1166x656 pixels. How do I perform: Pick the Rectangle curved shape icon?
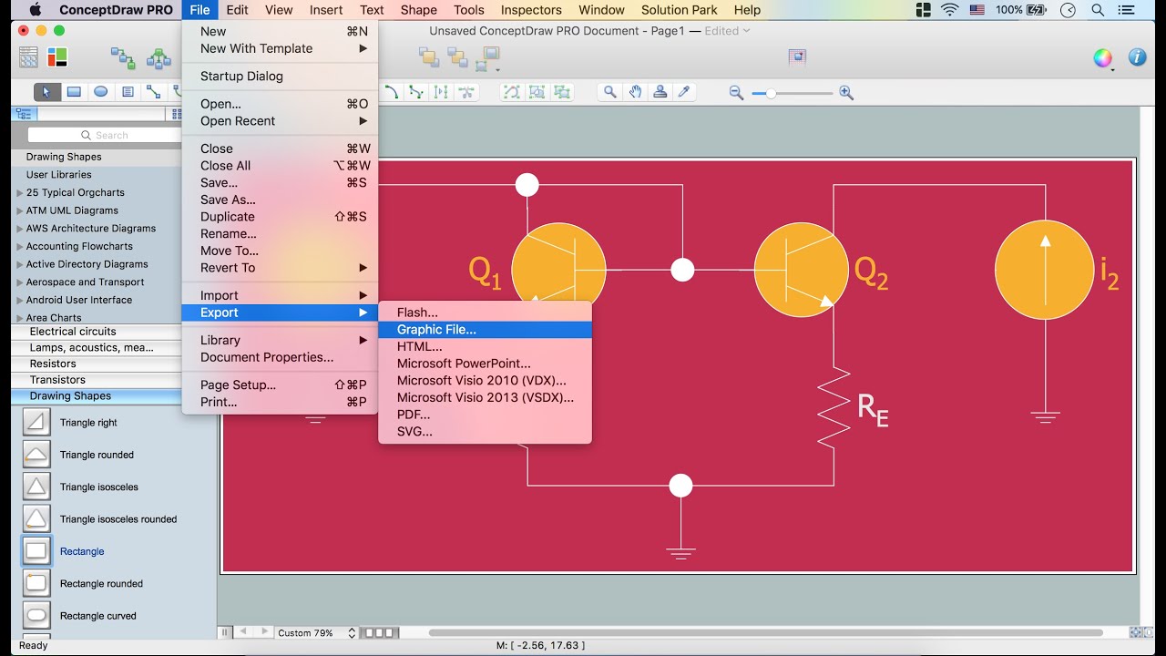pos(36,615)
